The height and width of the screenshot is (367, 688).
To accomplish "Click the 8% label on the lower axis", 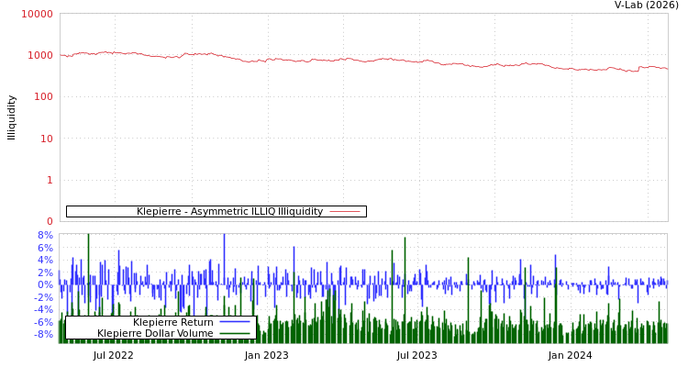I will pyautogui.click(x=45, y=235).
